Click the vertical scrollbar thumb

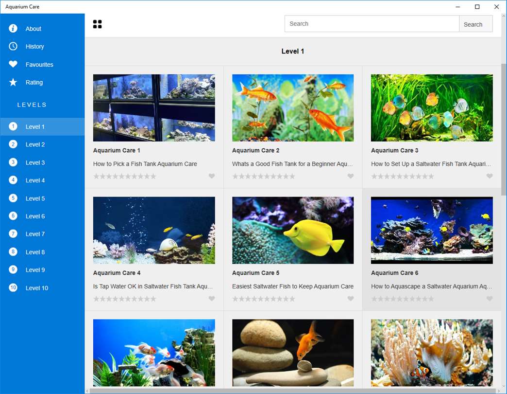504,129
